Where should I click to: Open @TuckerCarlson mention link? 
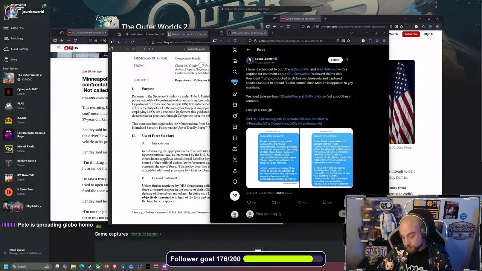pos(300,74)
